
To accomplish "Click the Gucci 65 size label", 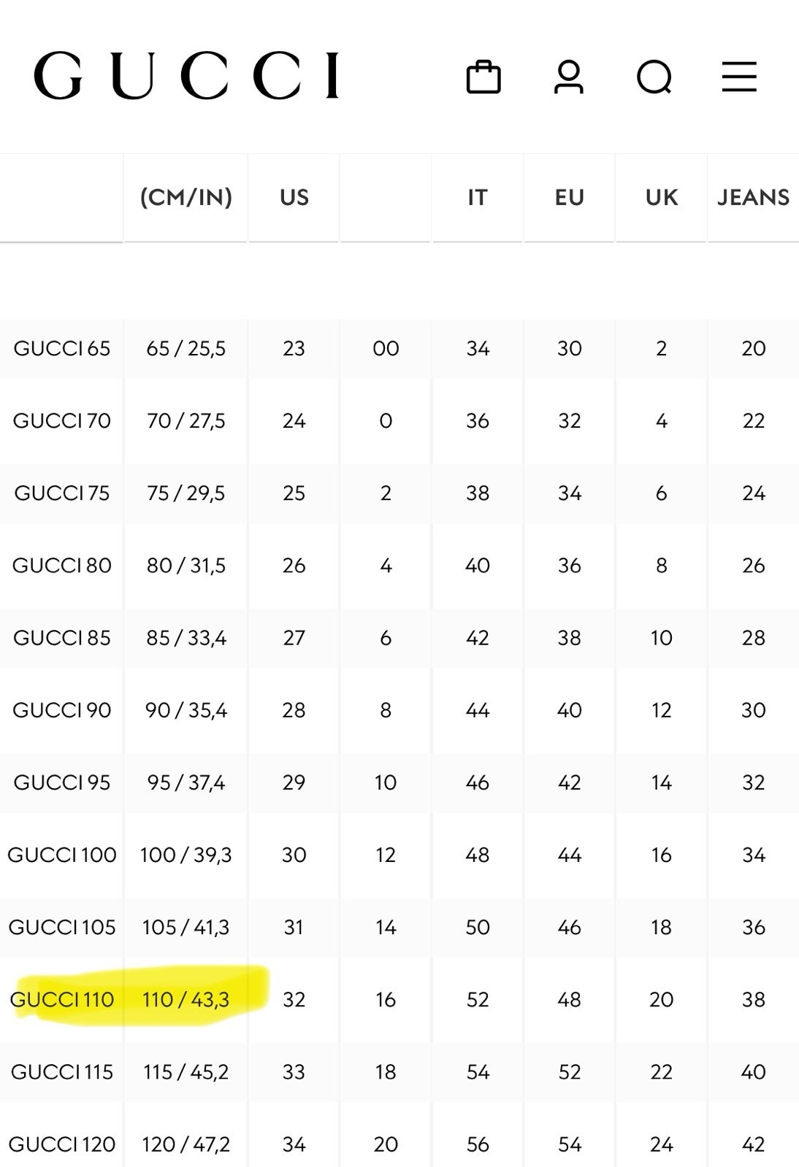I will [62, 348].
